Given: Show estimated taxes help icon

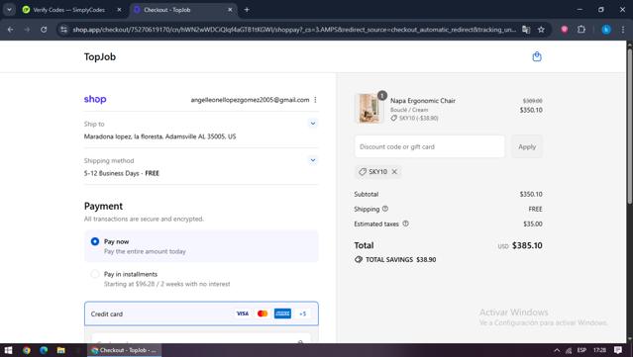Looking at the screenshot, I should 406,223.
